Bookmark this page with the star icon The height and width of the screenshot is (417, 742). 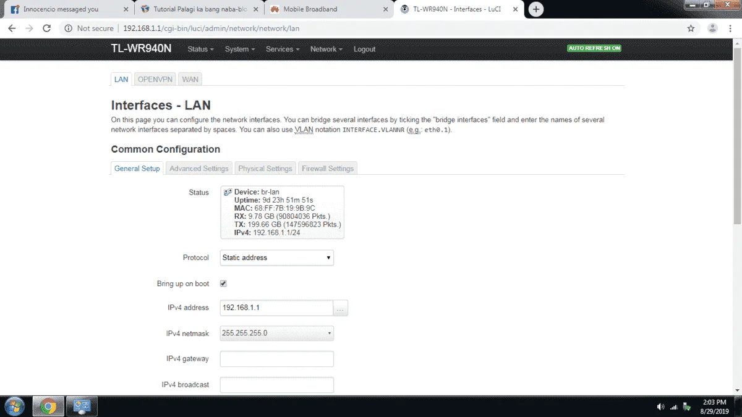691,28
